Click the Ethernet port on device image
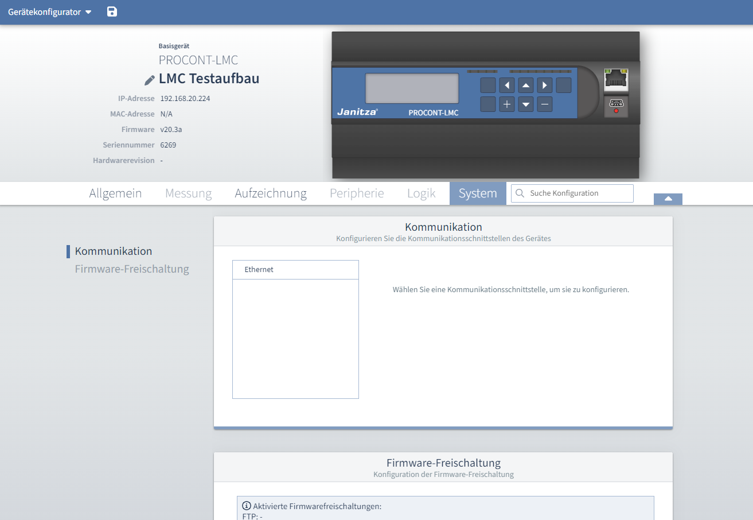This screenshot has height=520, width=753. (617, 79)
